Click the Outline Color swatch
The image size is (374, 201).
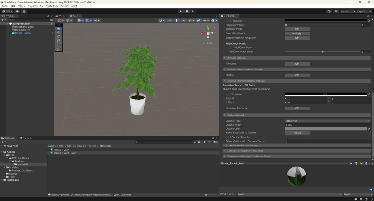click(326, 129)
